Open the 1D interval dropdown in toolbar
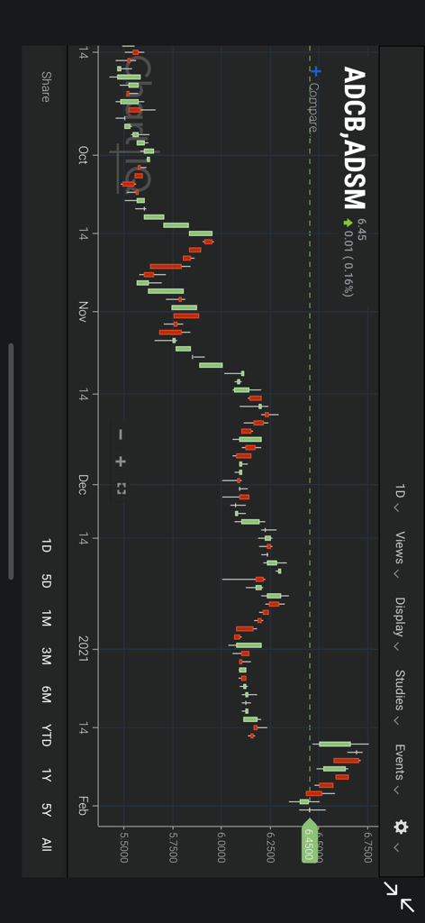Screen dimensions: 425x923 pyautogui.click(x=400, y=498)
